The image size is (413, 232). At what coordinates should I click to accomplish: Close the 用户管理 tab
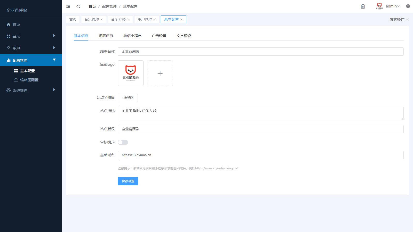coord(155,20)
